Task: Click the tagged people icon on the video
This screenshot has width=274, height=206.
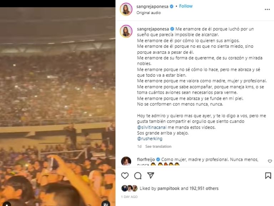Action: [x=7, y=204]
